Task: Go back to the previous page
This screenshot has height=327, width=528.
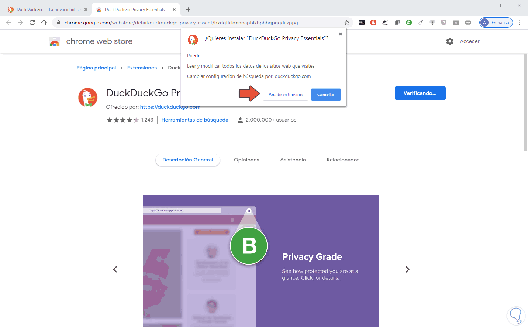Action: [8, 23]
